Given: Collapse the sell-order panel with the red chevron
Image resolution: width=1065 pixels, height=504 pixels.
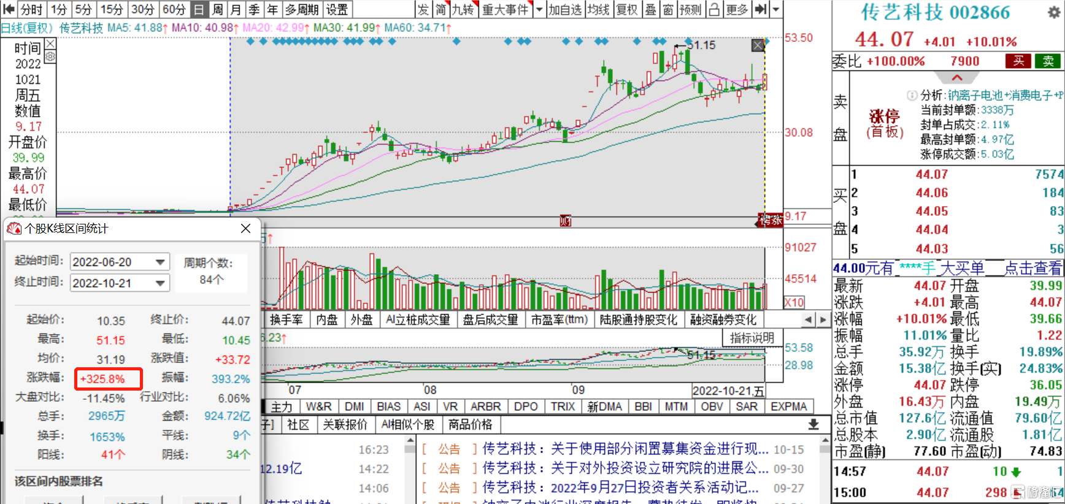Looking at the screenshot, I should click(x=957, y=78).
